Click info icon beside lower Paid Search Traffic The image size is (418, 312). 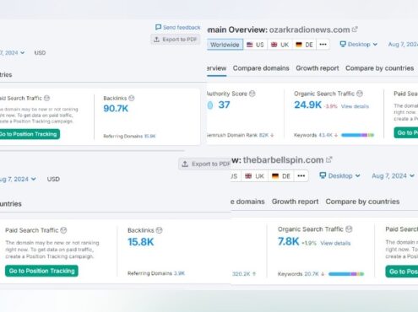tap(63, 230)
